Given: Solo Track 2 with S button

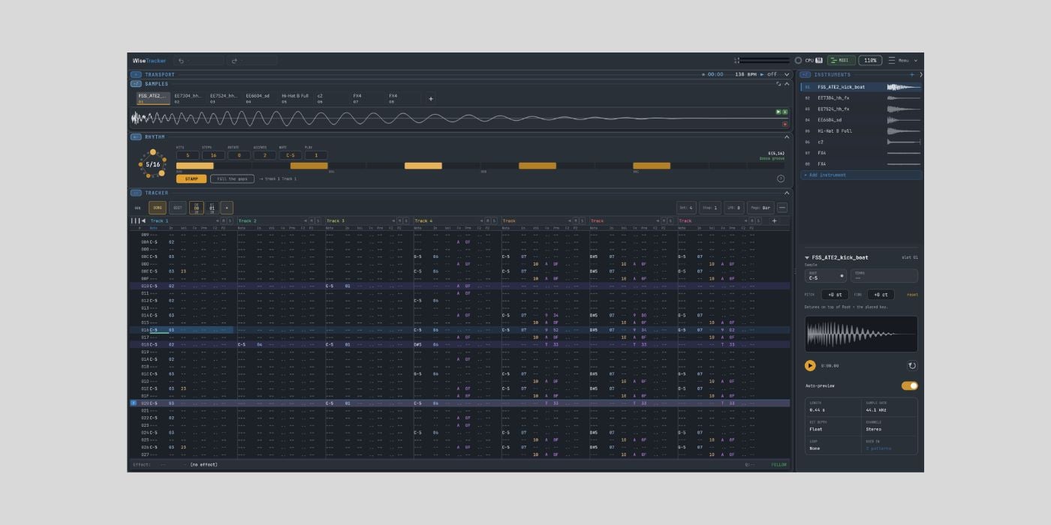Looking at the screenshot, I should point(318,221).
